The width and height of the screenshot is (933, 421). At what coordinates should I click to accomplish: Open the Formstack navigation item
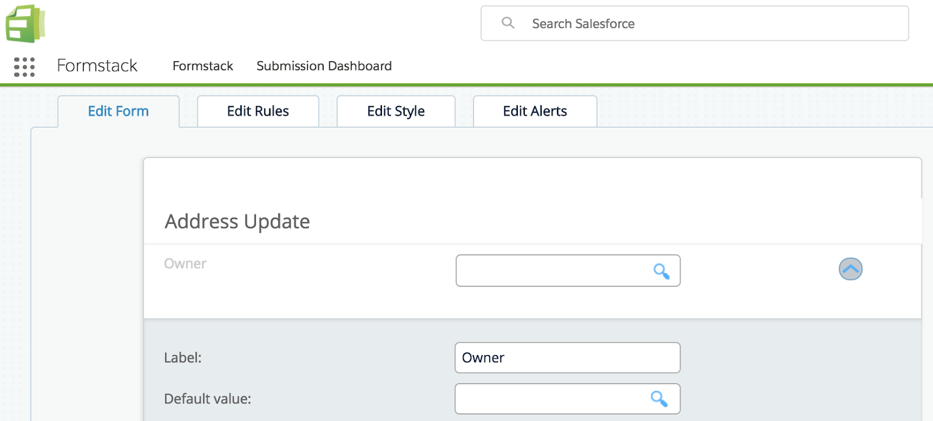click(x=202, y=66)
